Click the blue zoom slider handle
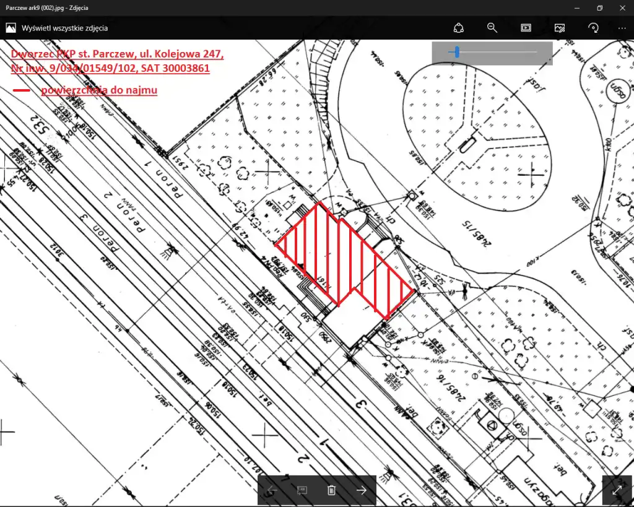Image resolution: width=634 pixels, height=507 pixels. pyautogui.click(x=457, y=53)
